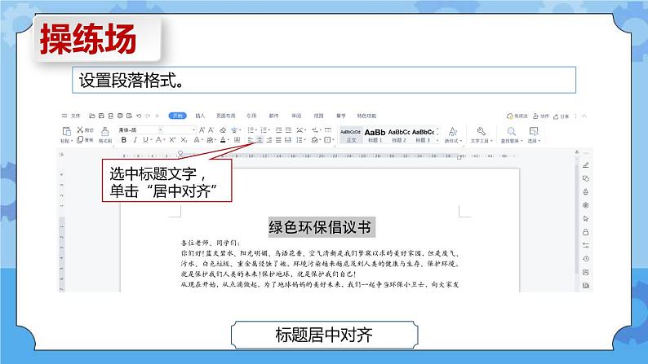This screenshot has height=364, width=648.
Task: Expand the styles gallery arrow
Action: tap(437, 141)
